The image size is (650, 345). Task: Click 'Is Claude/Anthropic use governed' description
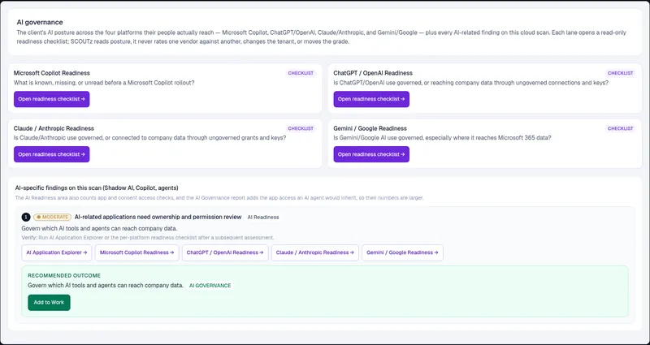150,138
